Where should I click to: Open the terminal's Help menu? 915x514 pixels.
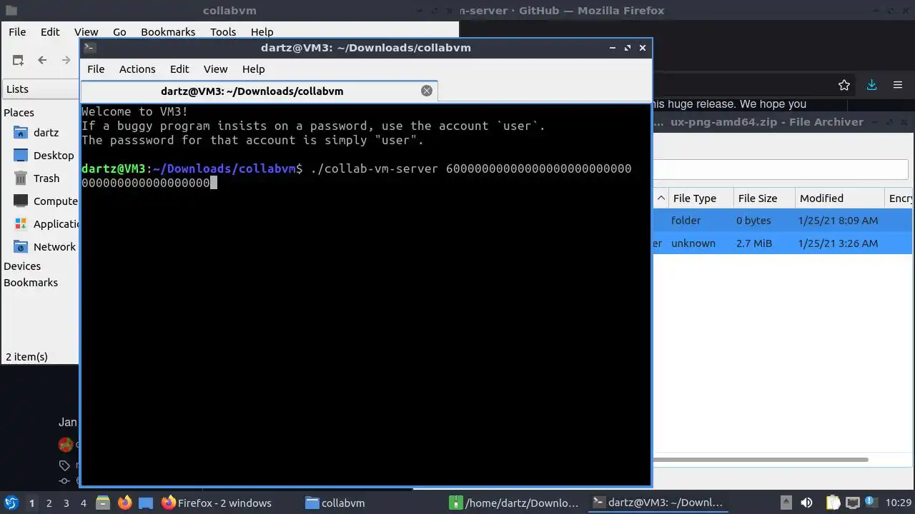254,69
